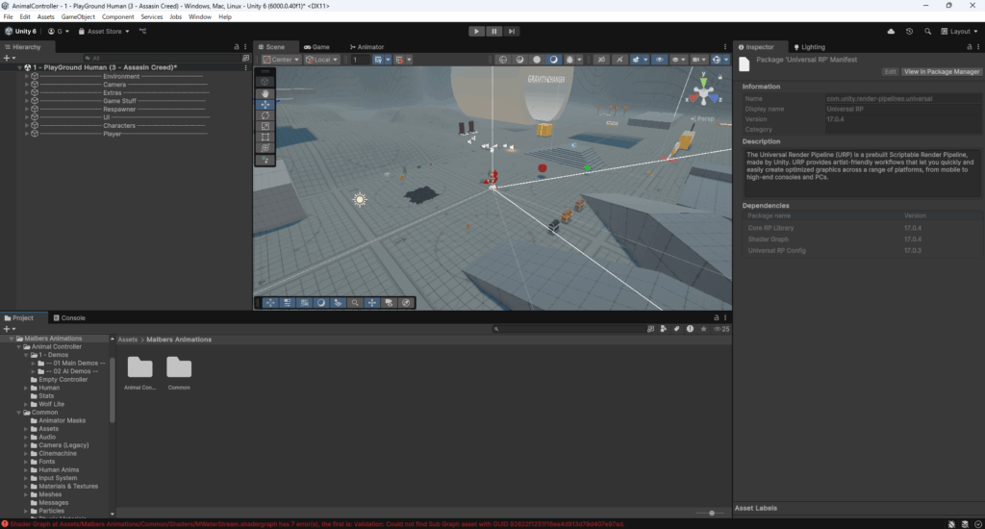Open the global search magnifier icon
The height and width of the screenshot is (529, 985).
tap(927, 32)
